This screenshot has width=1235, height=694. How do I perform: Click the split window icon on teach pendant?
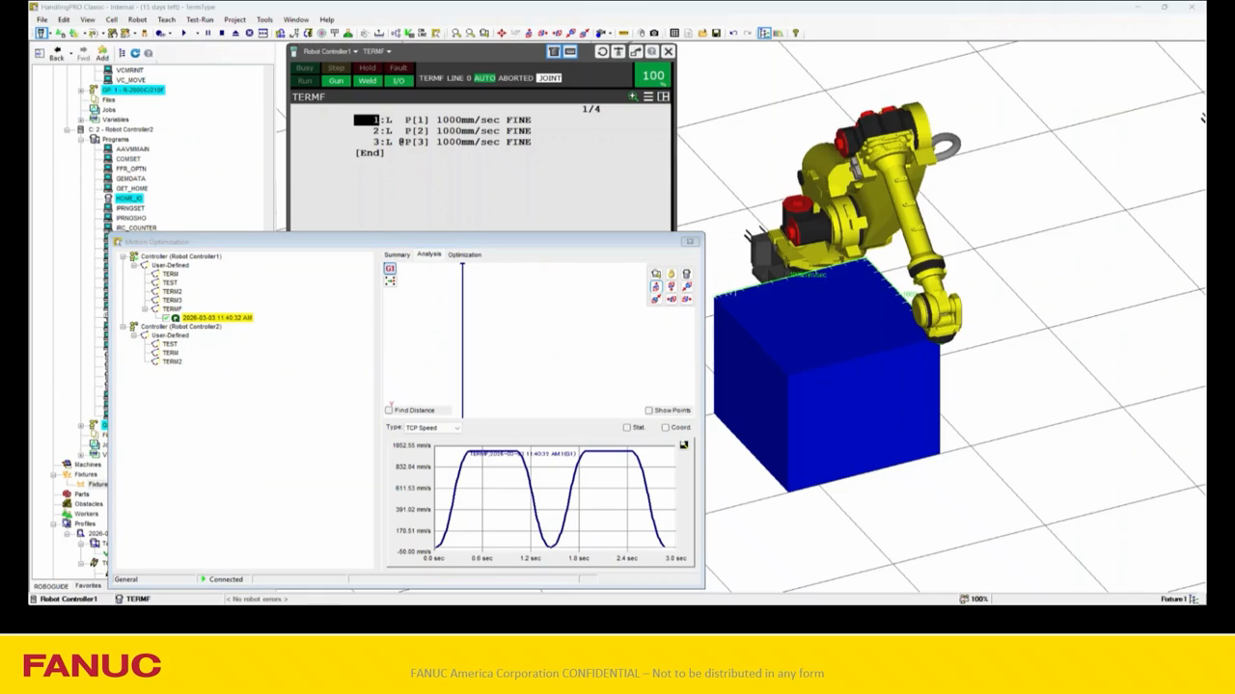click(663, 96)
